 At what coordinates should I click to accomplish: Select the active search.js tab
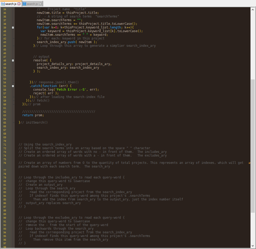pos(11,4)
